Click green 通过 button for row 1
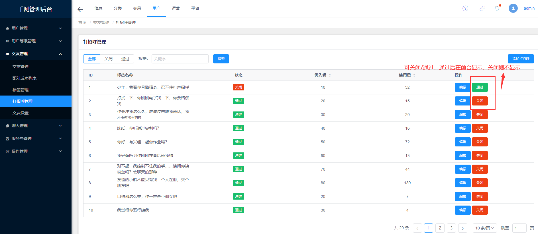 coord(480,87)
